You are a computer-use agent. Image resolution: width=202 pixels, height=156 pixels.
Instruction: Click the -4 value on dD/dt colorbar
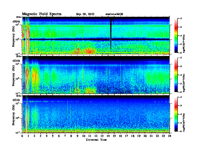point(181,75)
